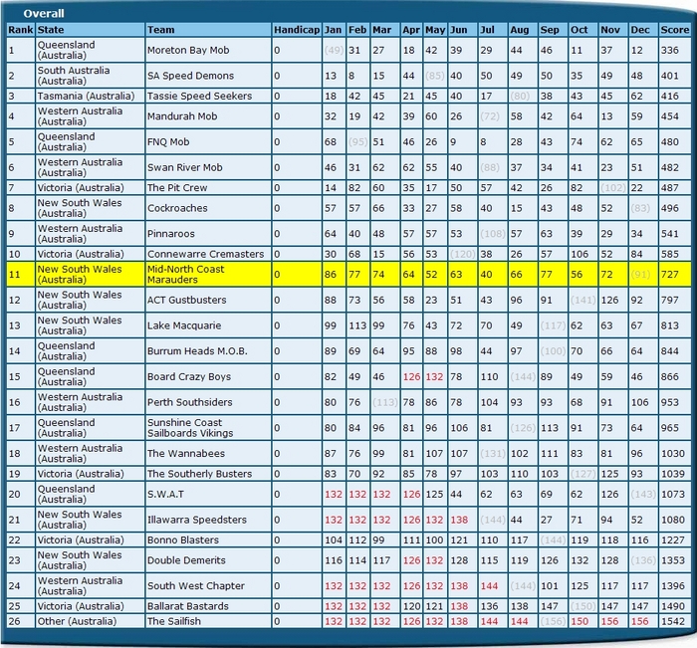Click the Apr column header
Screen dimensions: 697x648
(411, 30)
